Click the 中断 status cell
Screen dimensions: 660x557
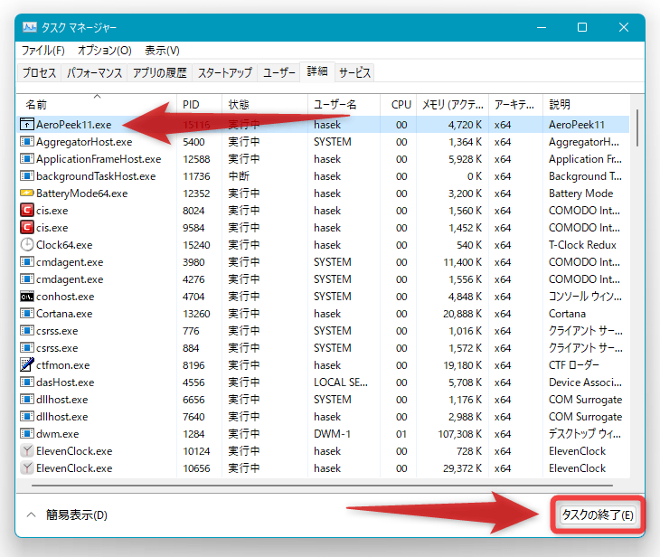(239, 176)
